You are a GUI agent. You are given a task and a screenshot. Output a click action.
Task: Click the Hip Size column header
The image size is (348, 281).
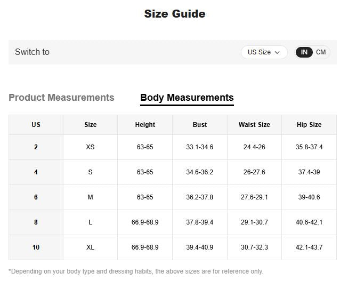[309, 125]
